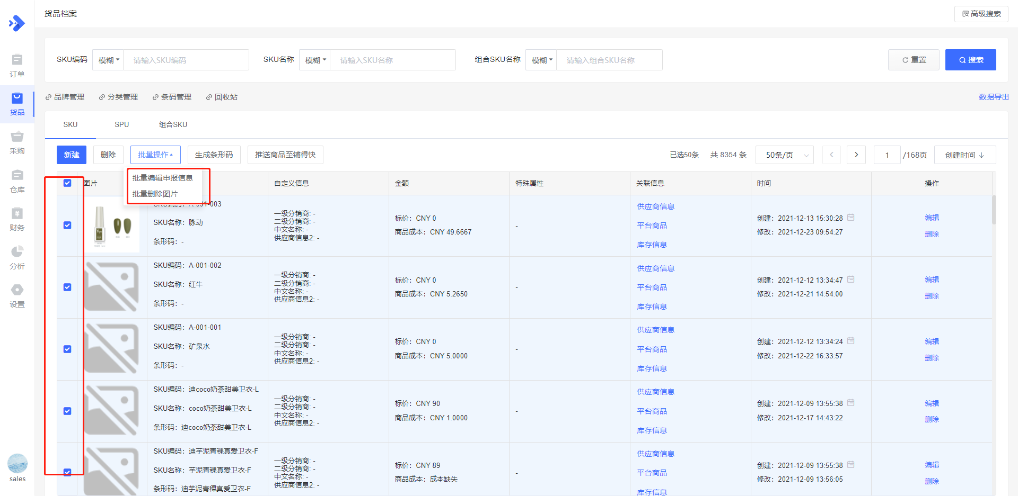Select 批量删除图片 menu item

155,194
